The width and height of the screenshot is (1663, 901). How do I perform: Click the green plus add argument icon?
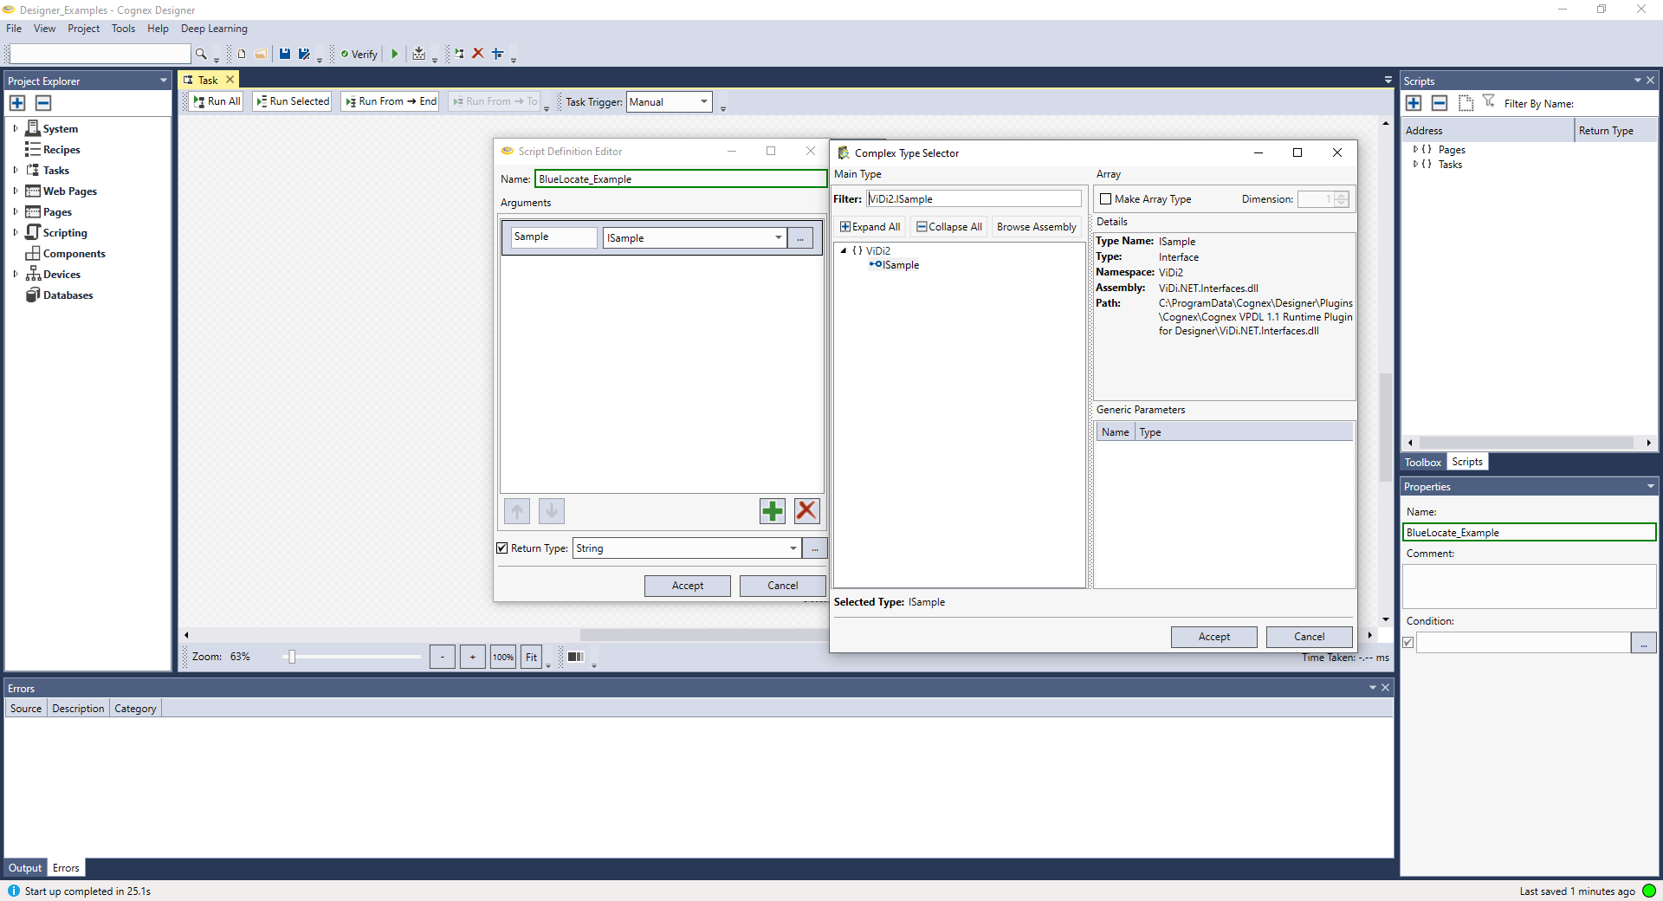pyautogui.click(x=772, y=511)
